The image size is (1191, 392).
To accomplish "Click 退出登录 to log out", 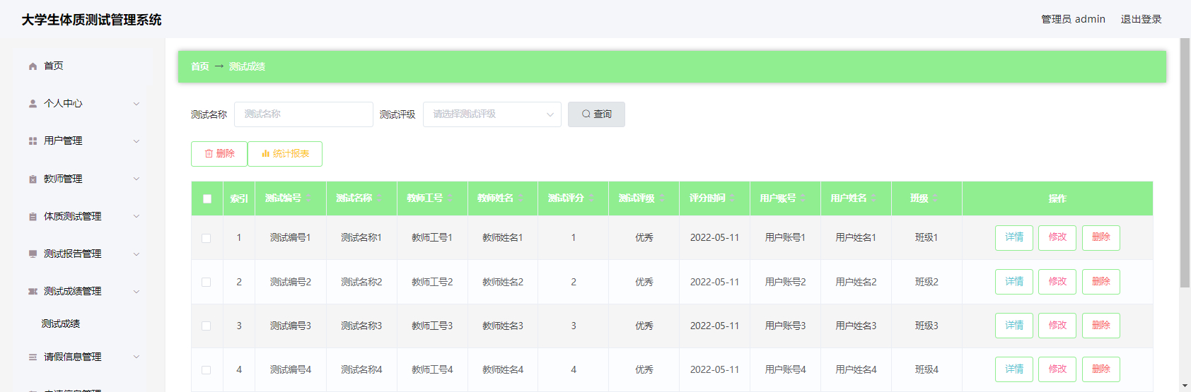I will click(x=1141, y=19).
